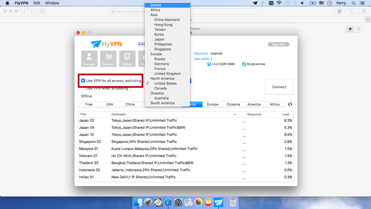Choose United Kingdom in the region list
Screen dimensions: 371x209
(167, 73)
